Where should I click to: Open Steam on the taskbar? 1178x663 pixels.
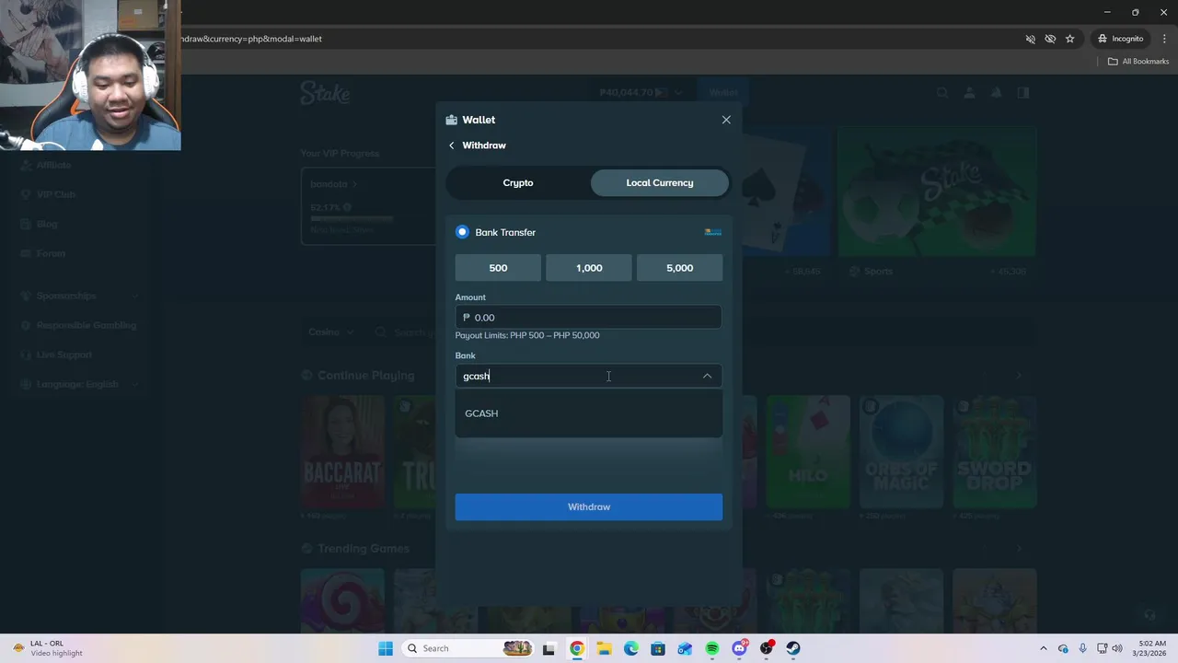(x=793, y=648)
